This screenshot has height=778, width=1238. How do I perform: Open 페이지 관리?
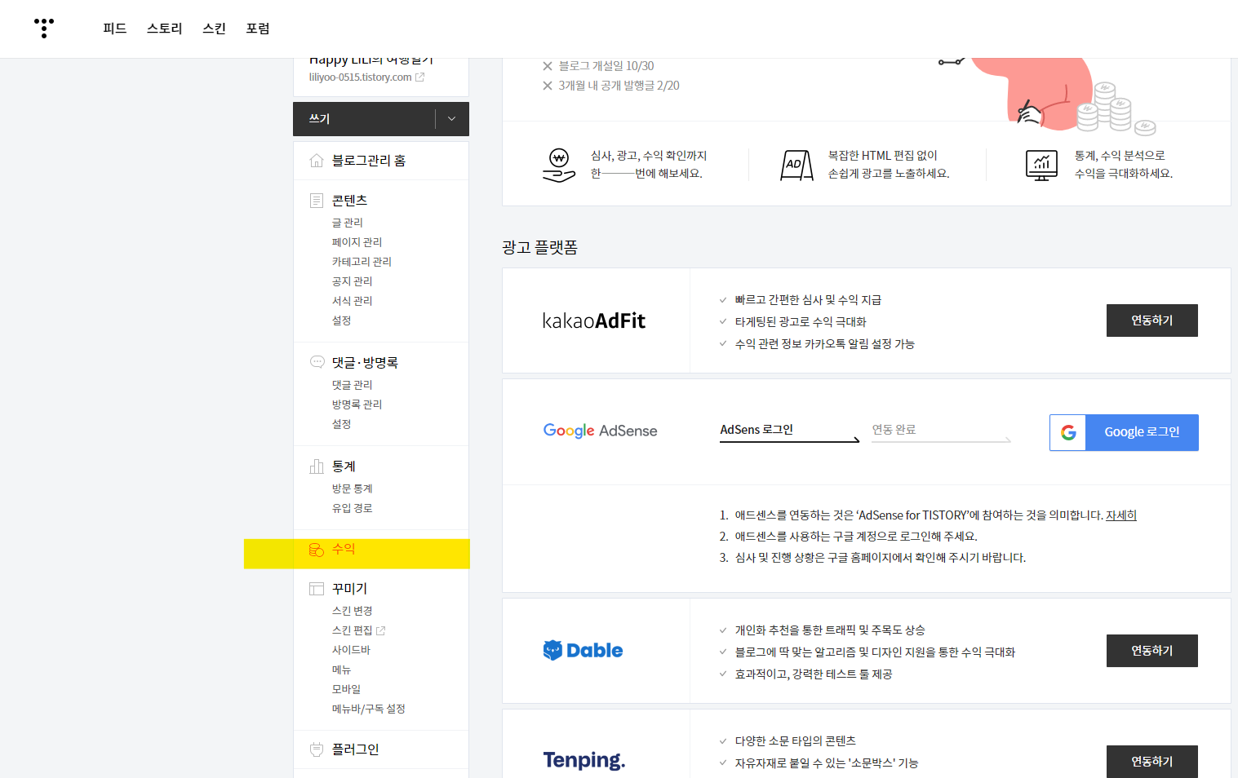point(357,242)
